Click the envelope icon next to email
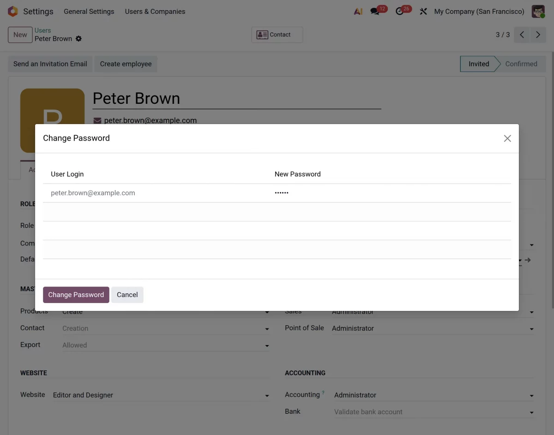 (x=97, y=120)
